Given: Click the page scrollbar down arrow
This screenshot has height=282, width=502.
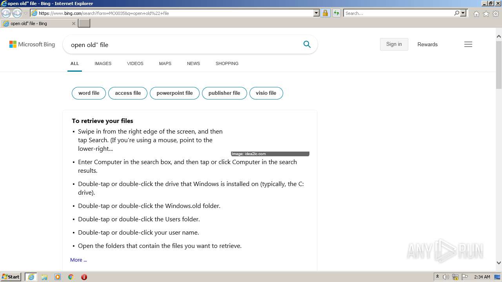Looking at the screenshot, I should pos(498,263).
